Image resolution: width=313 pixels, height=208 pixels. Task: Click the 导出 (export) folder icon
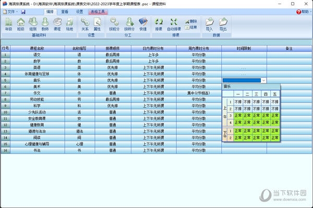pyautogui.click(x=223, y=24)
